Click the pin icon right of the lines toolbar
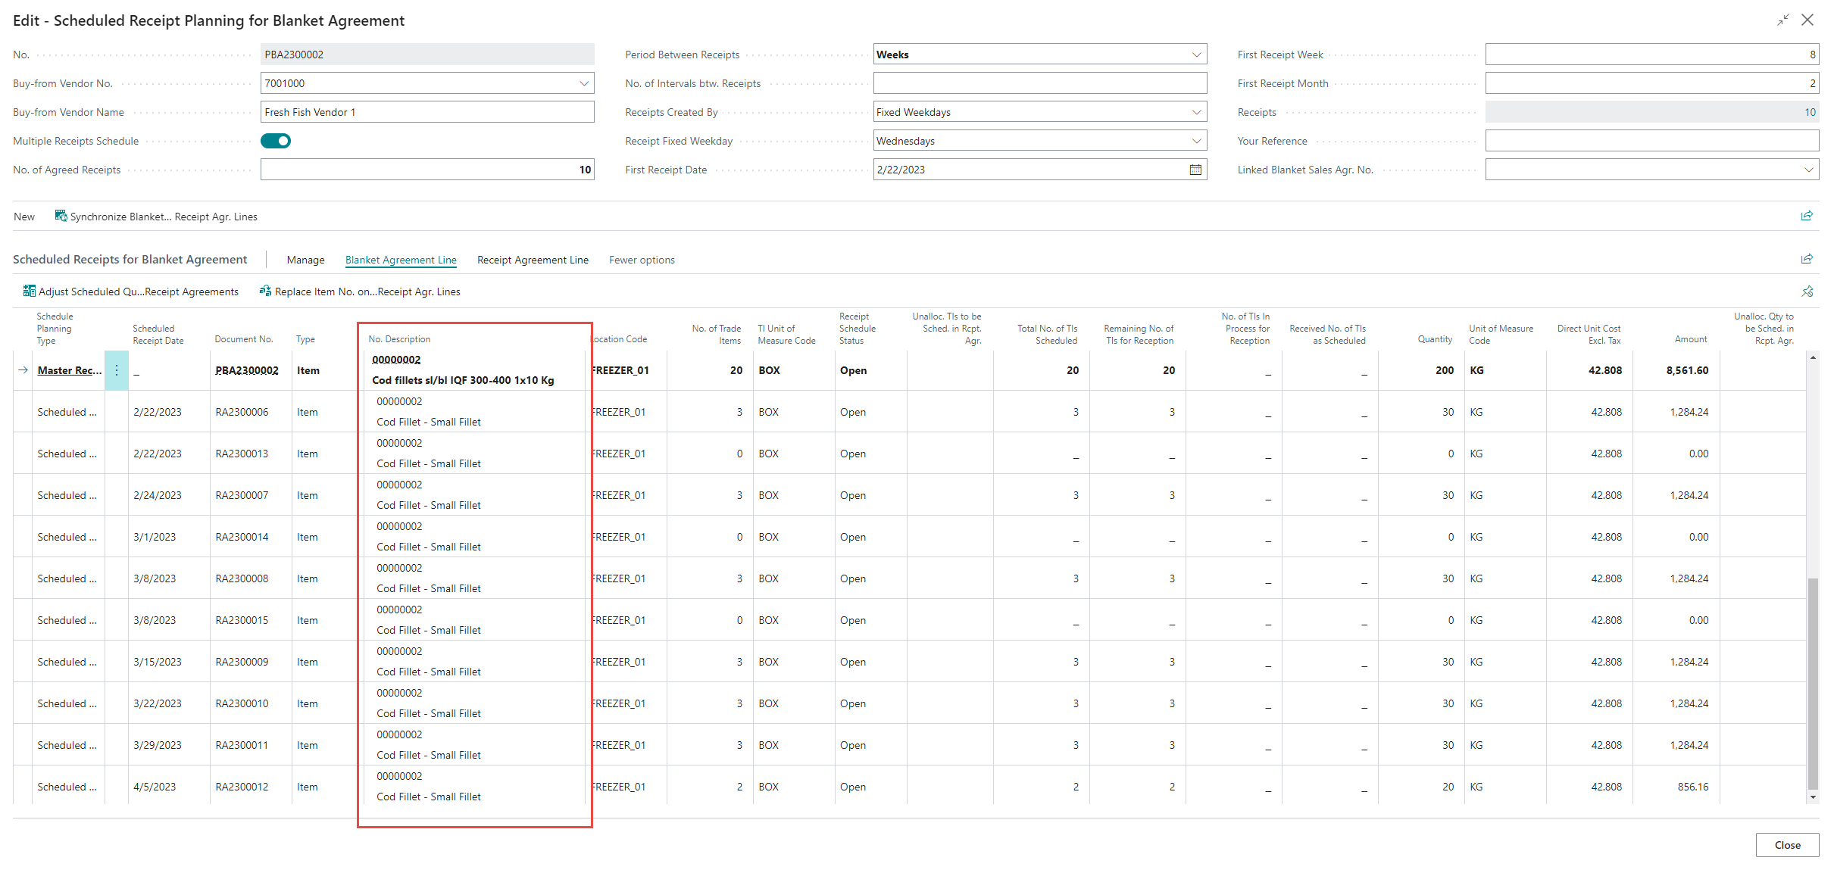The image size is (1834, 873). tap(1807, 292)
